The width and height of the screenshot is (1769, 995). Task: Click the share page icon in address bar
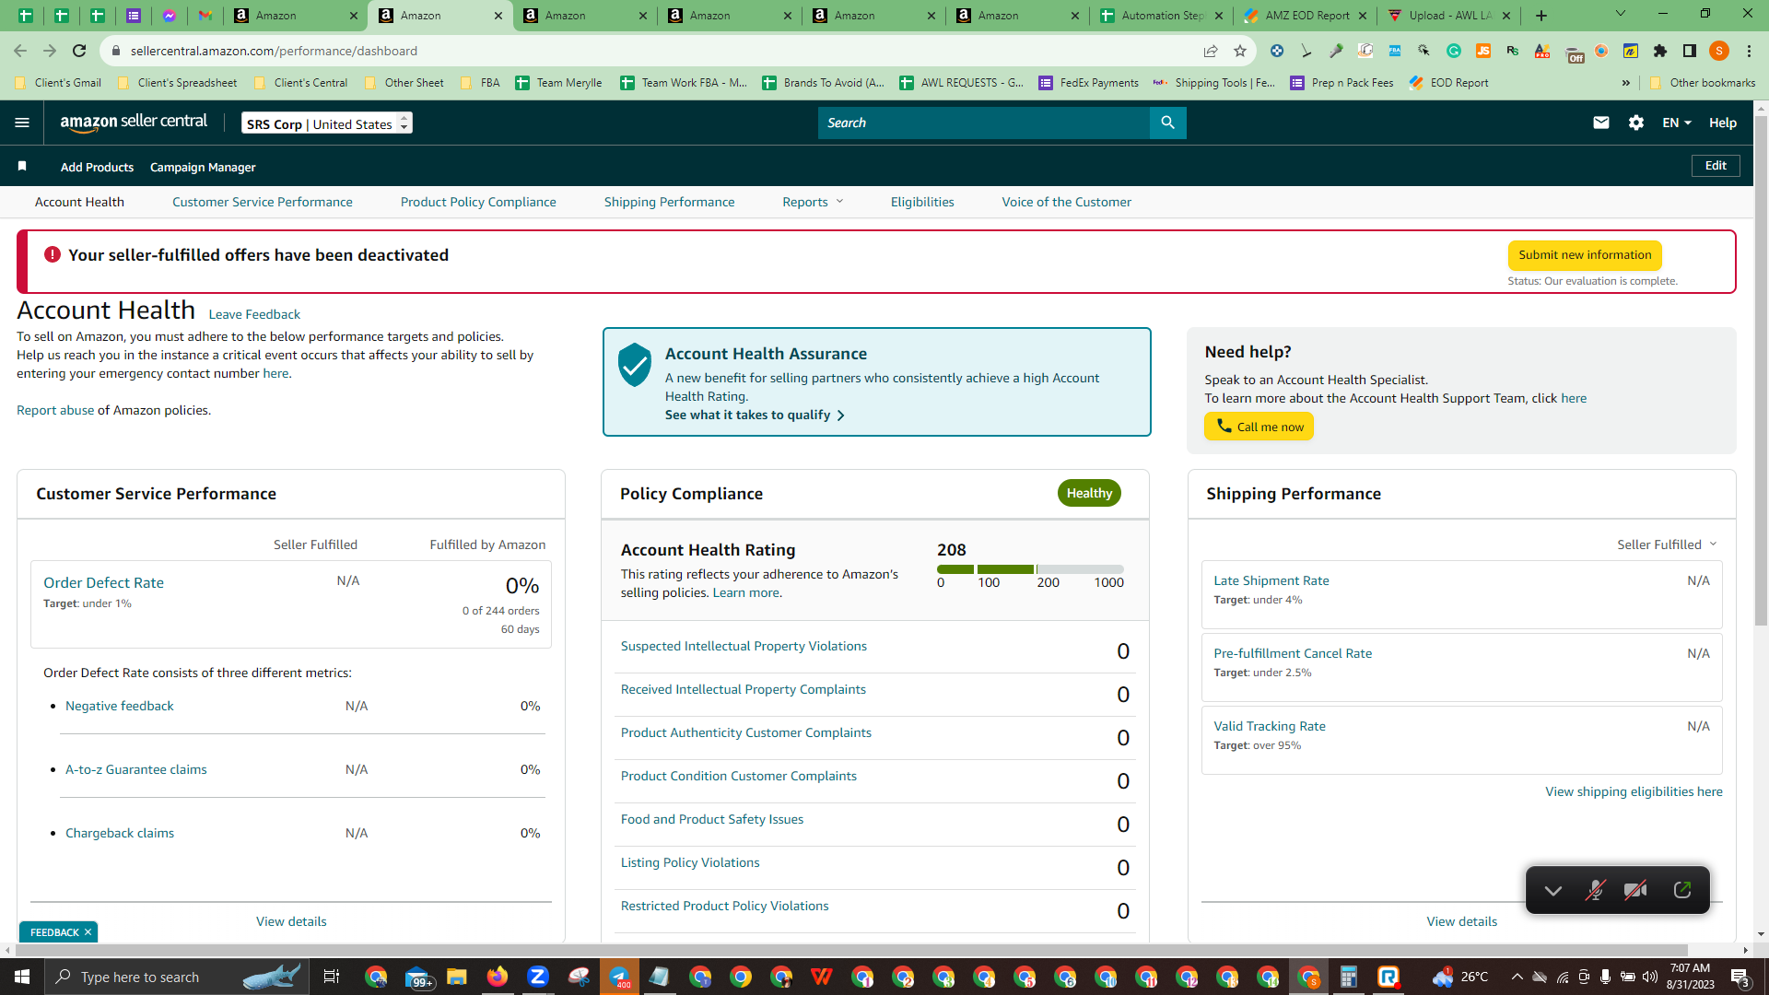click(1211, 51)
